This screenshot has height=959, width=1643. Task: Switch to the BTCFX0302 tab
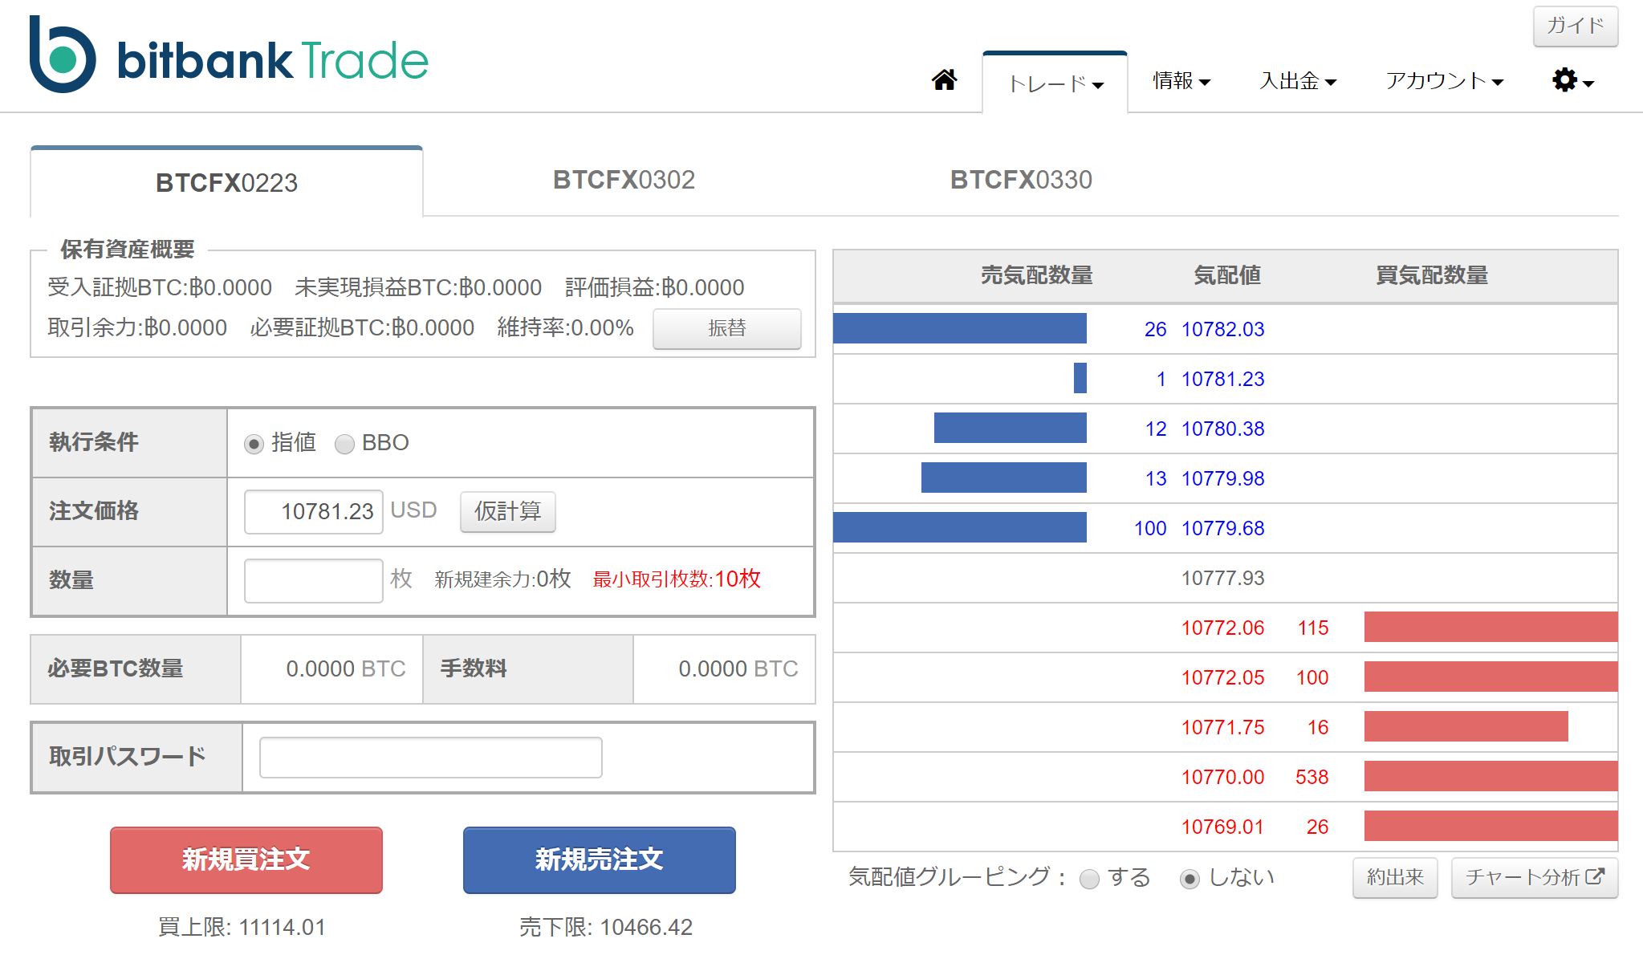click(624, 180)
